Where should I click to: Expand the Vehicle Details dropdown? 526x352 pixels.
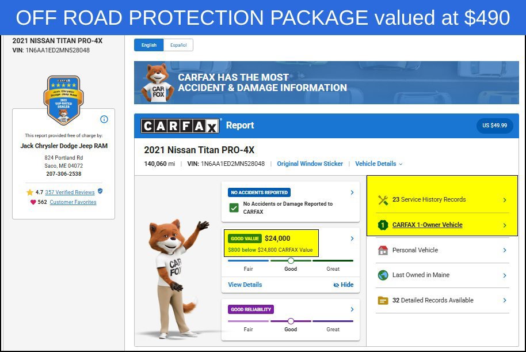coord(379,164)
